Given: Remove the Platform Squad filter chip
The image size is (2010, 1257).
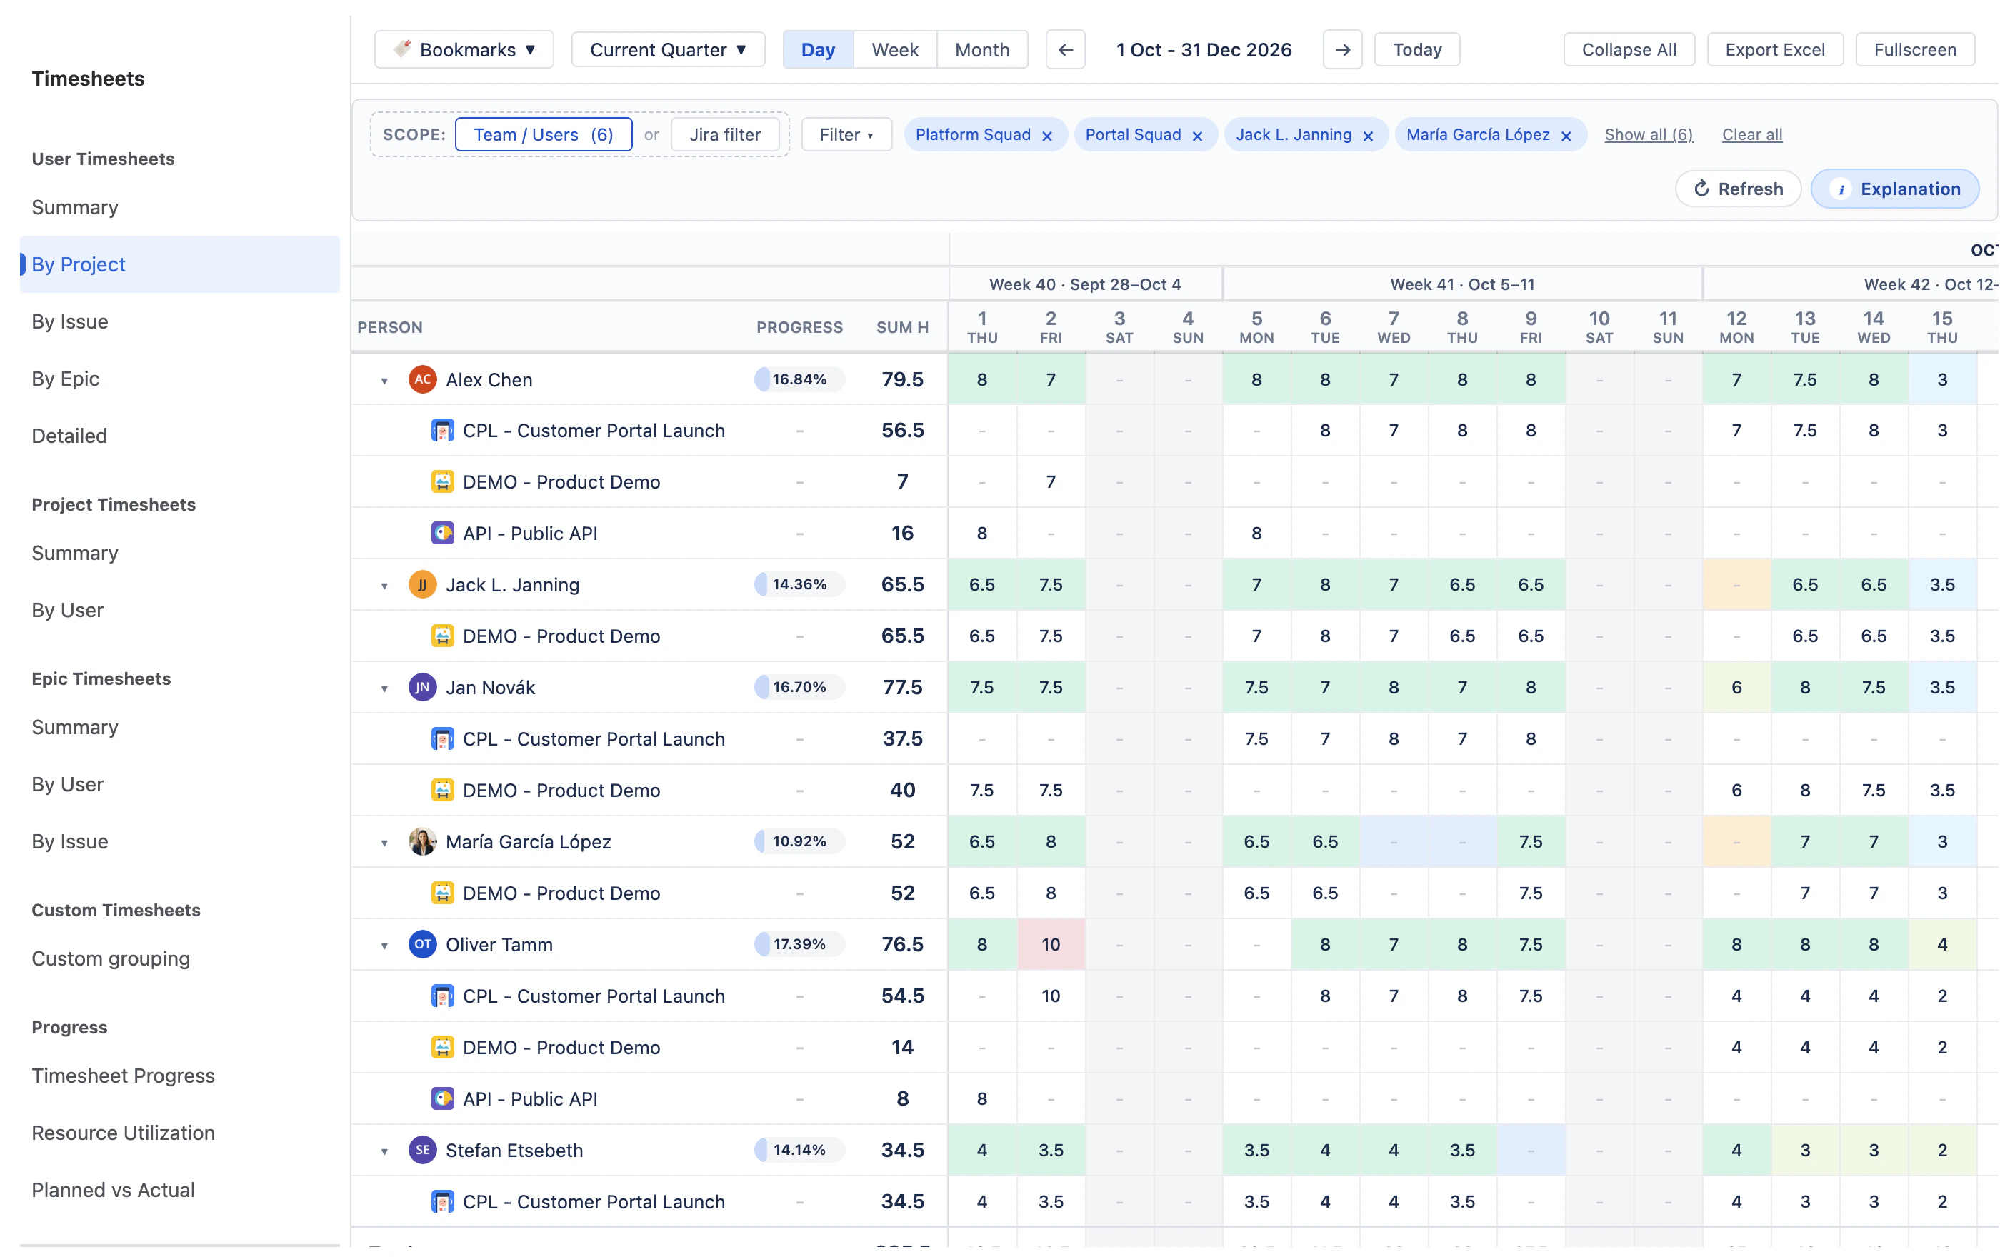Looking at the screenshot, I should [x=1046, y=136].
